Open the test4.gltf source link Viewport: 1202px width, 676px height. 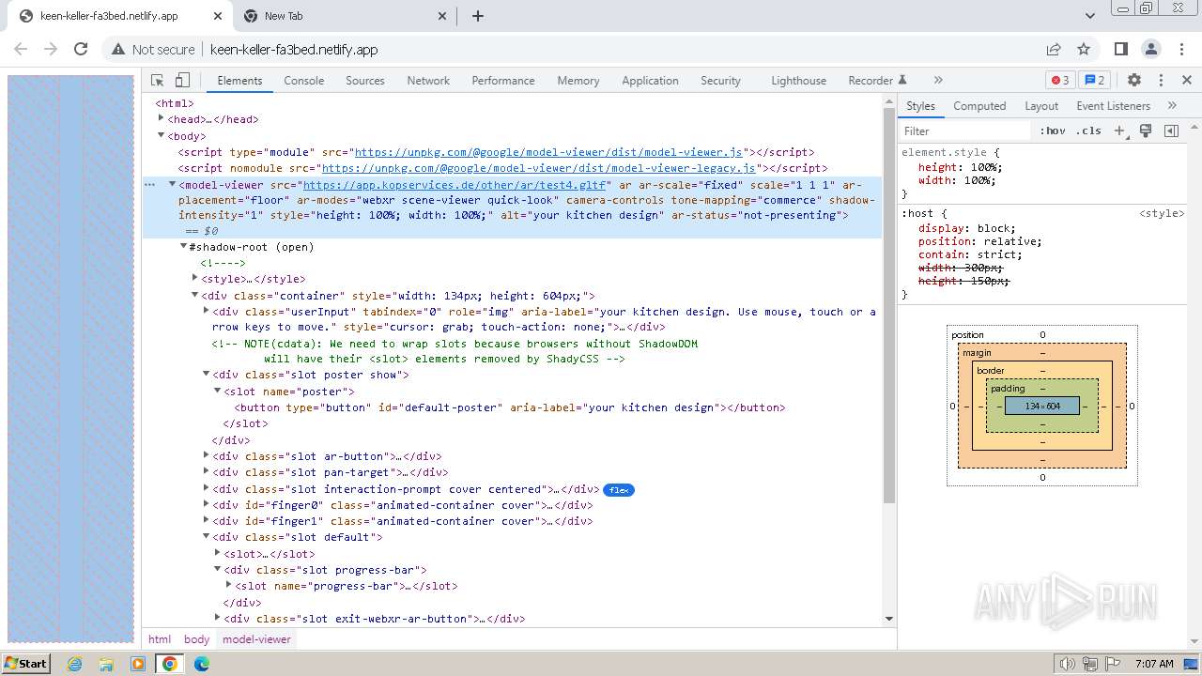tap(455, 185)
